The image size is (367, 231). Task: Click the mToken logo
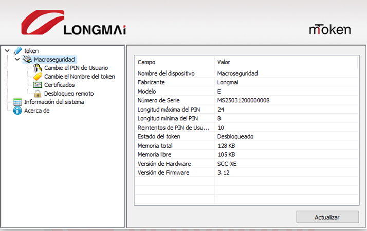point(330,29)
